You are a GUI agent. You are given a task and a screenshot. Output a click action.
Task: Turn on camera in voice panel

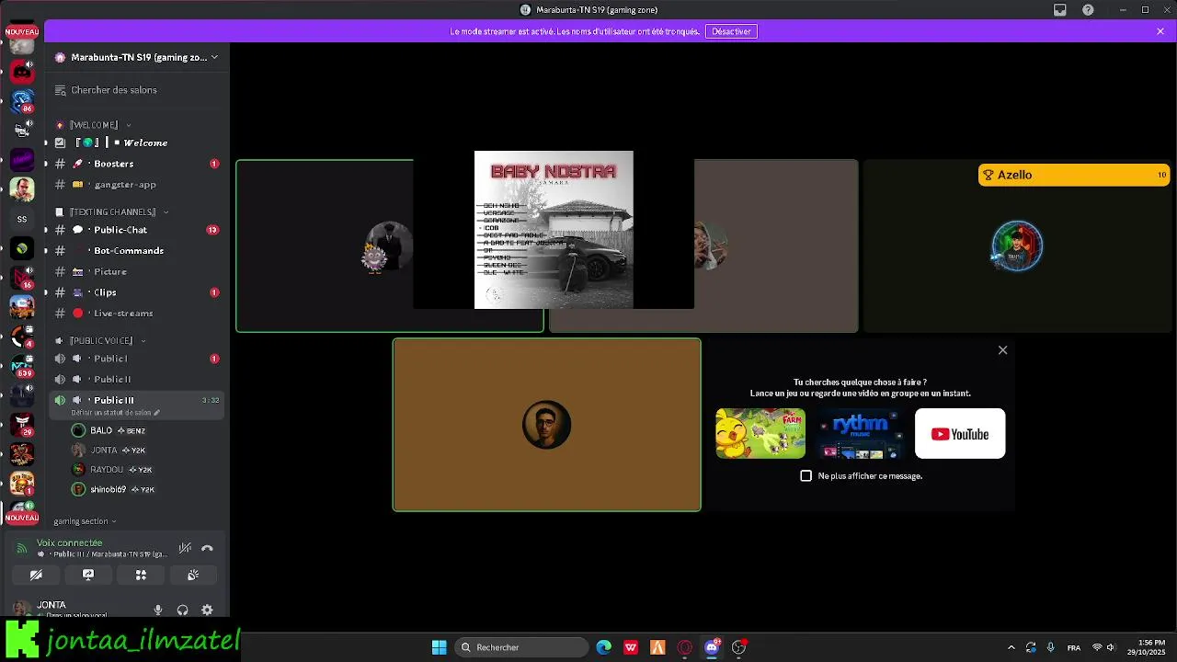click(36, 575)
